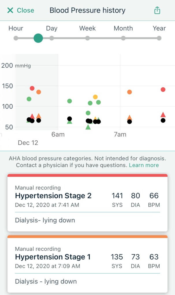Switch time range to Day

pyautogui.click(x=52, y=38)
